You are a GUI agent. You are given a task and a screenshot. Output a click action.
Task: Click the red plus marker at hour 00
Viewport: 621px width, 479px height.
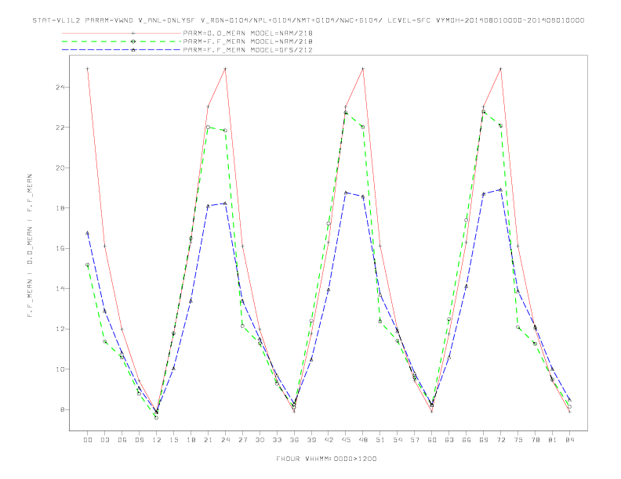tap(88, 69)
